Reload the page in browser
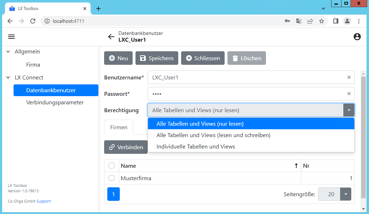The image size is (369, 214). point(33,21)
